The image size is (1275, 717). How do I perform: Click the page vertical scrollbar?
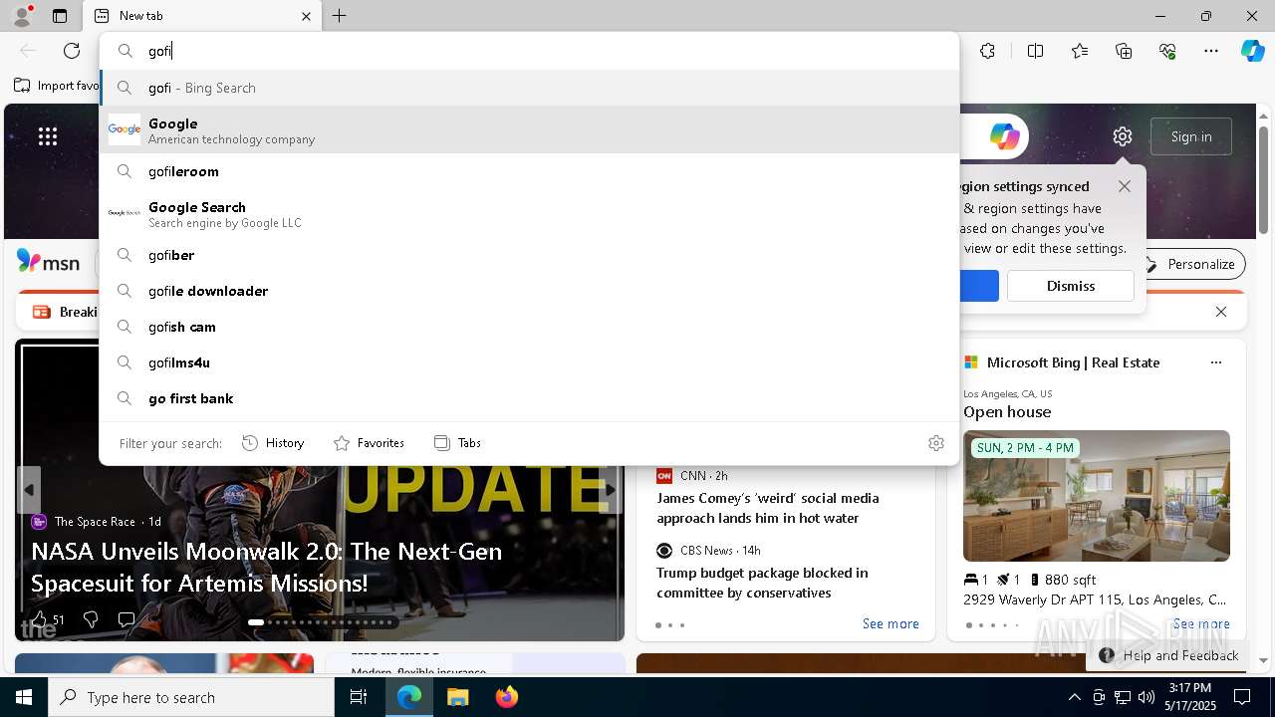pos(1263,179)
